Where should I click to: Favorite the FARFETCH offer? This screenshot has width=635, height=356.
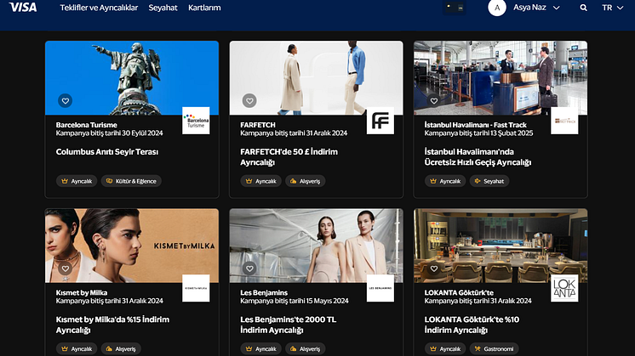(x=249, y=100)
